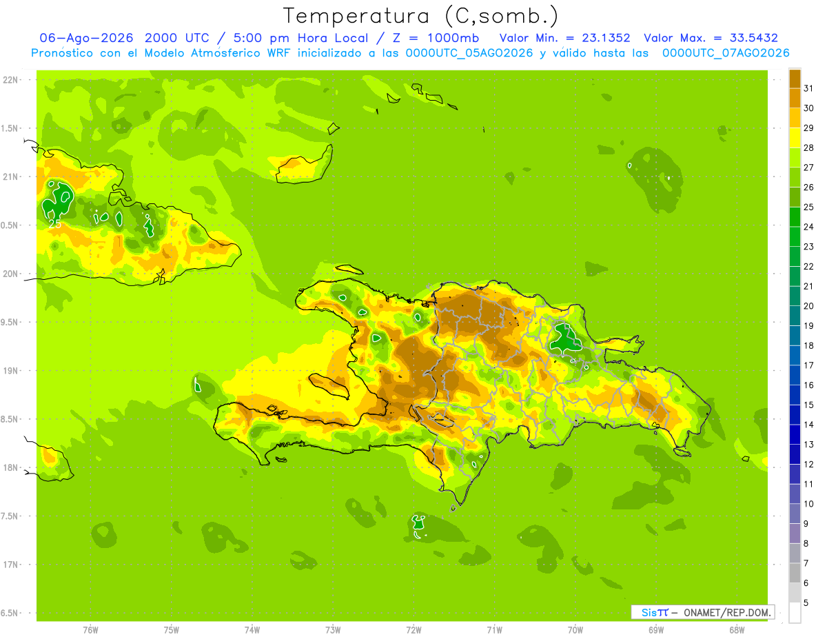Click the 7.5N latitude label
This screenshot has width=827, height=639.
(x=9, y=516)
